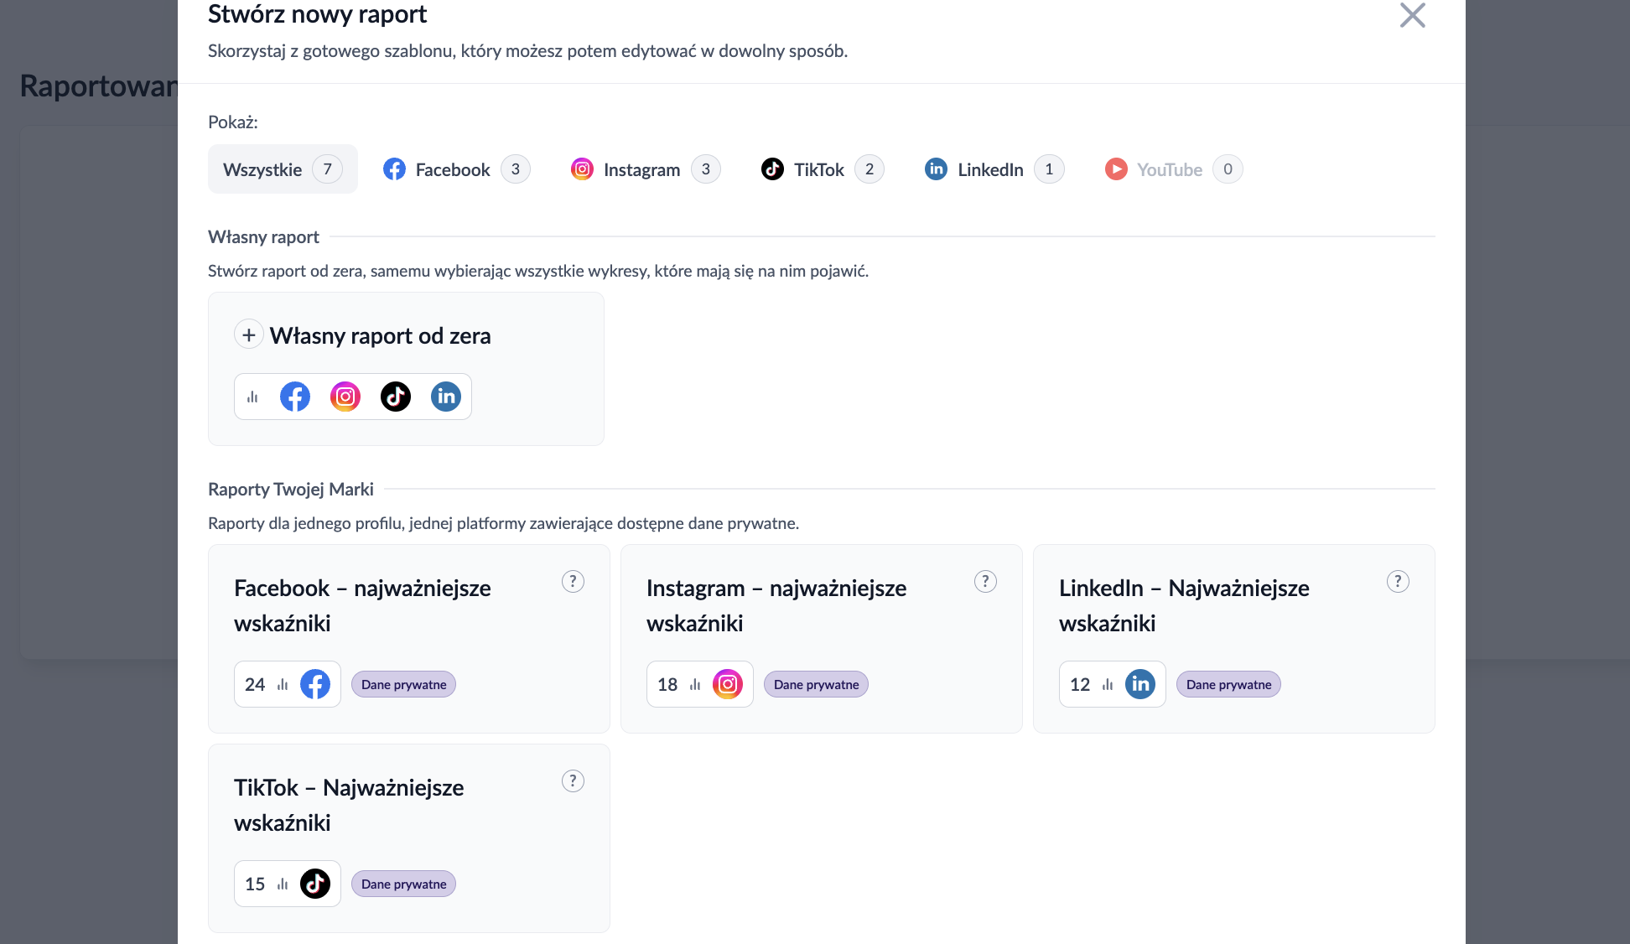Click YouTube logo in filter row
The width and height of the screenshot is (1630, 944).
(1116, 169)
